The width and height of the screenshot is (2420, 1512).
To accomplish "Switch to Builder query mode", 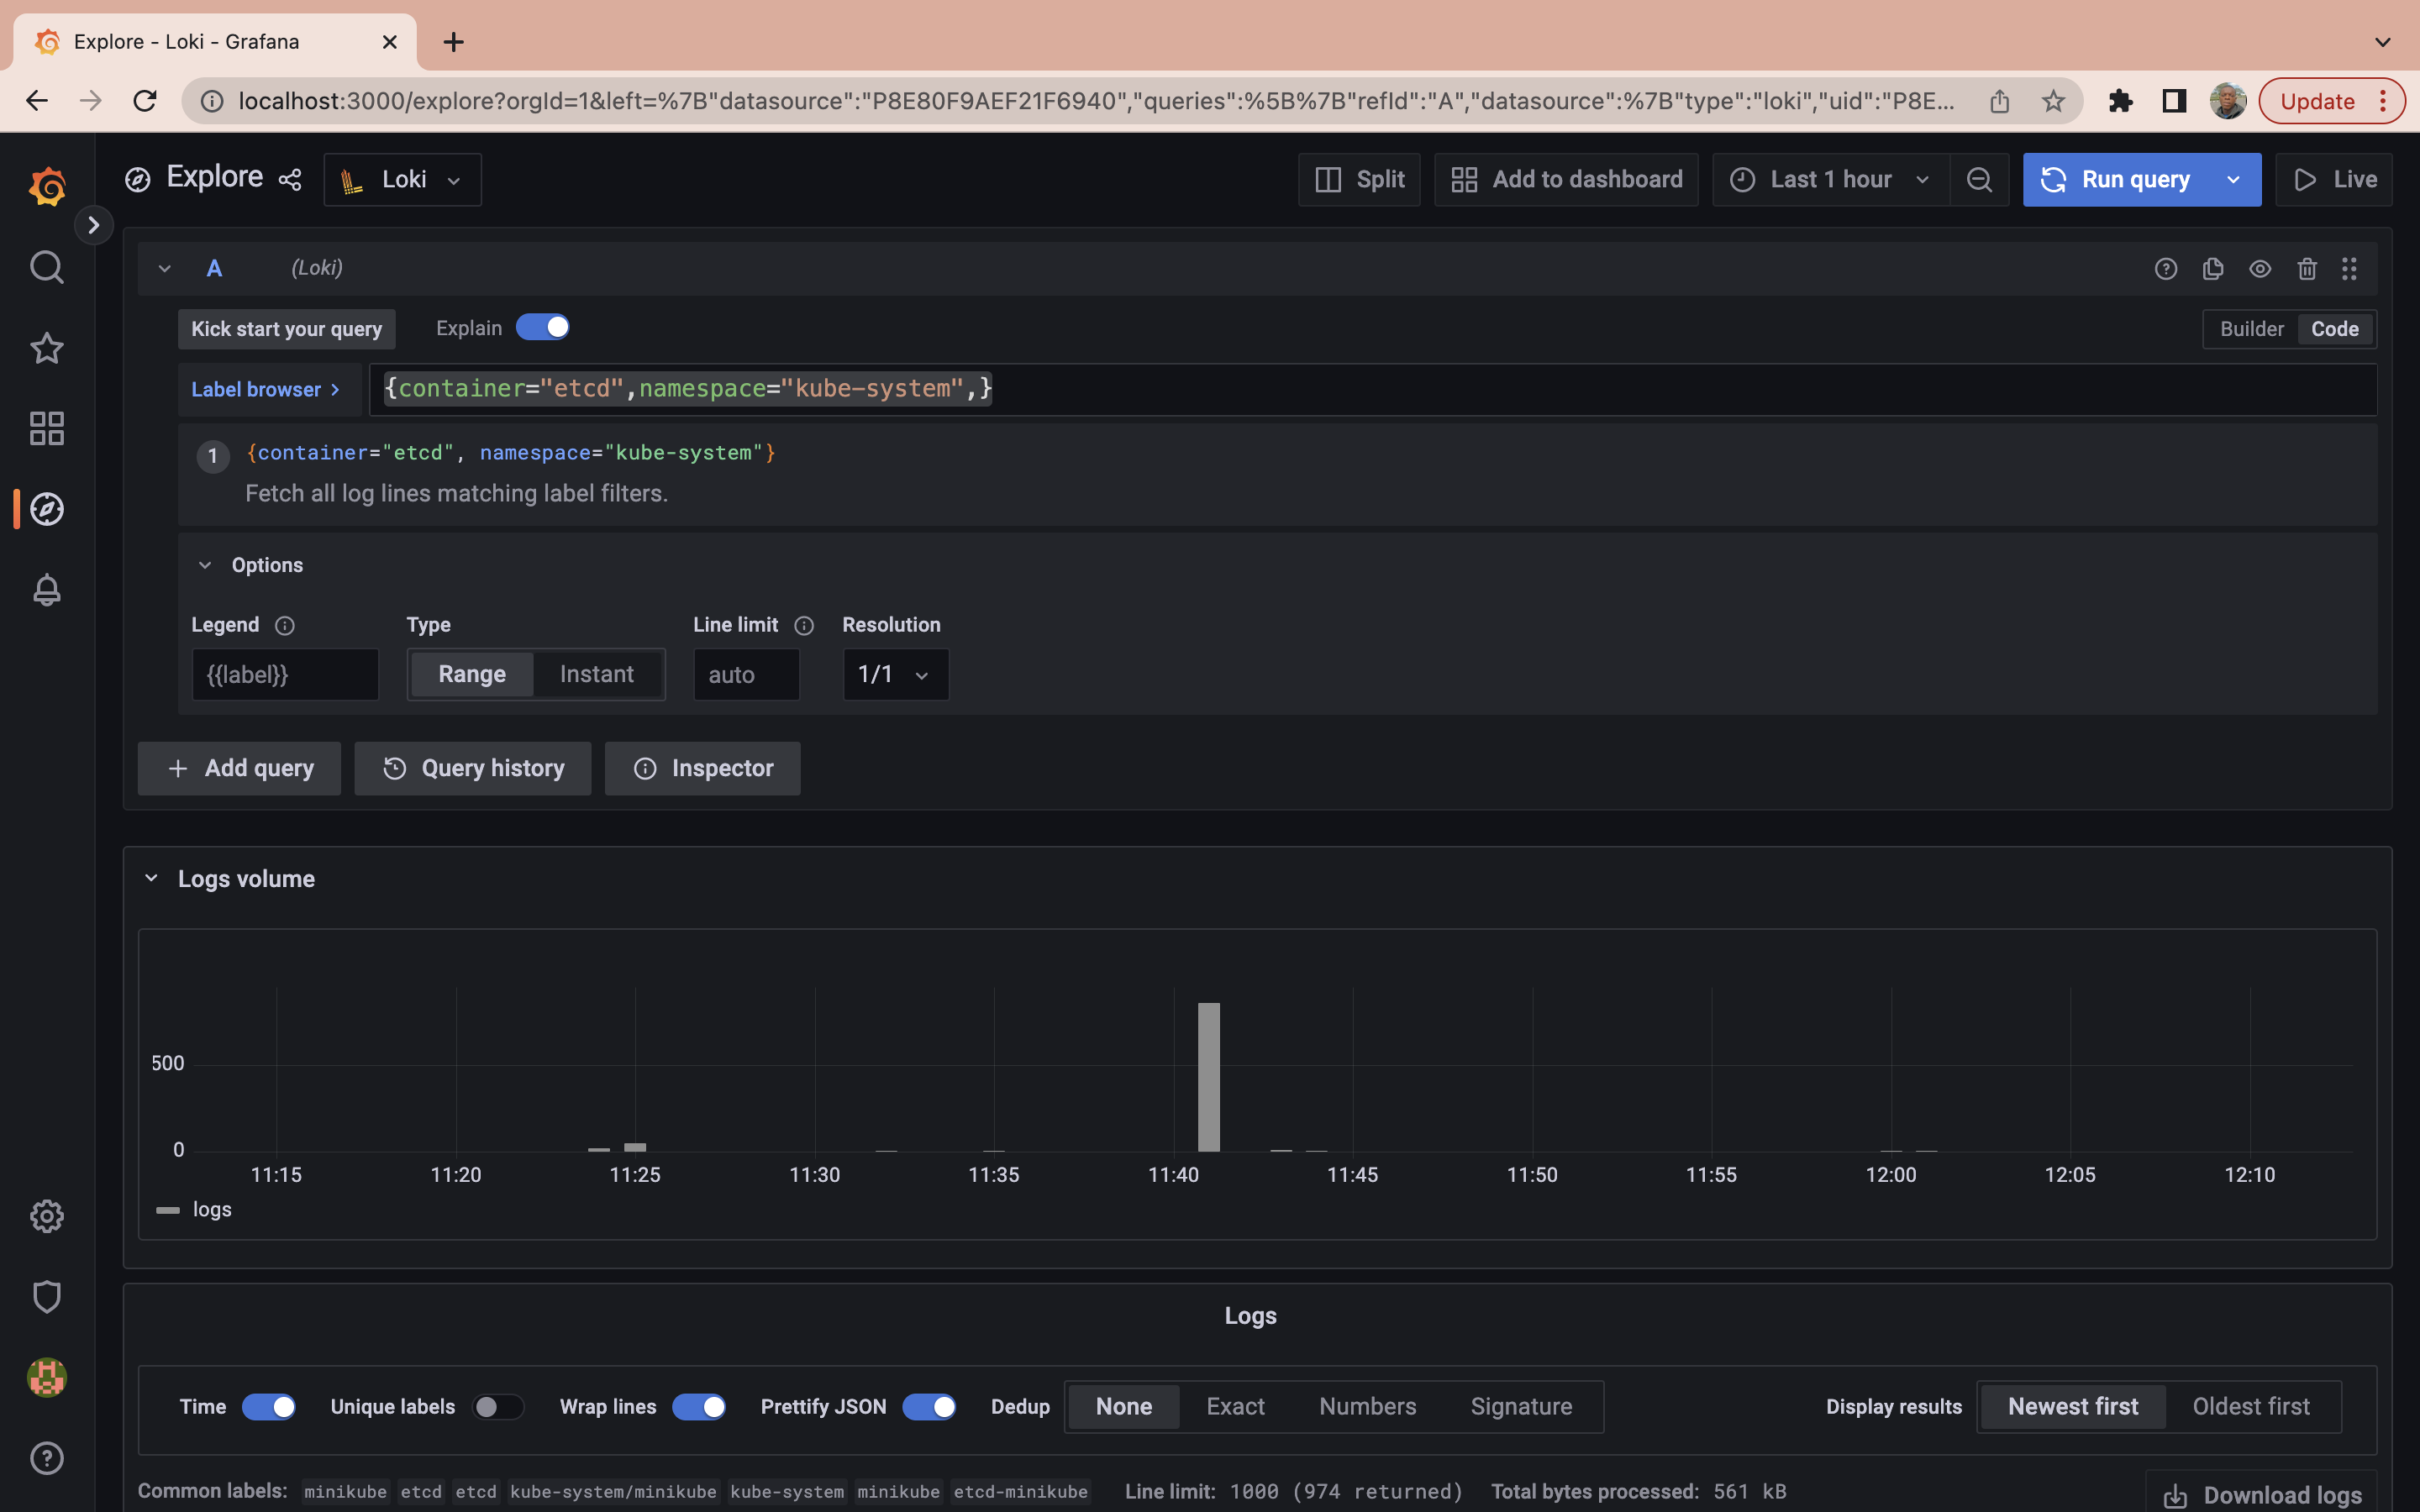I will point(2251,329).
